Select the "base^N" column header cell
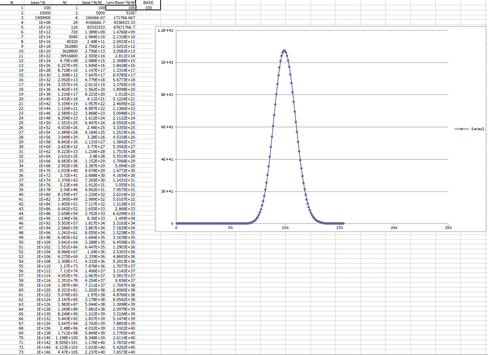 (38, 3)
